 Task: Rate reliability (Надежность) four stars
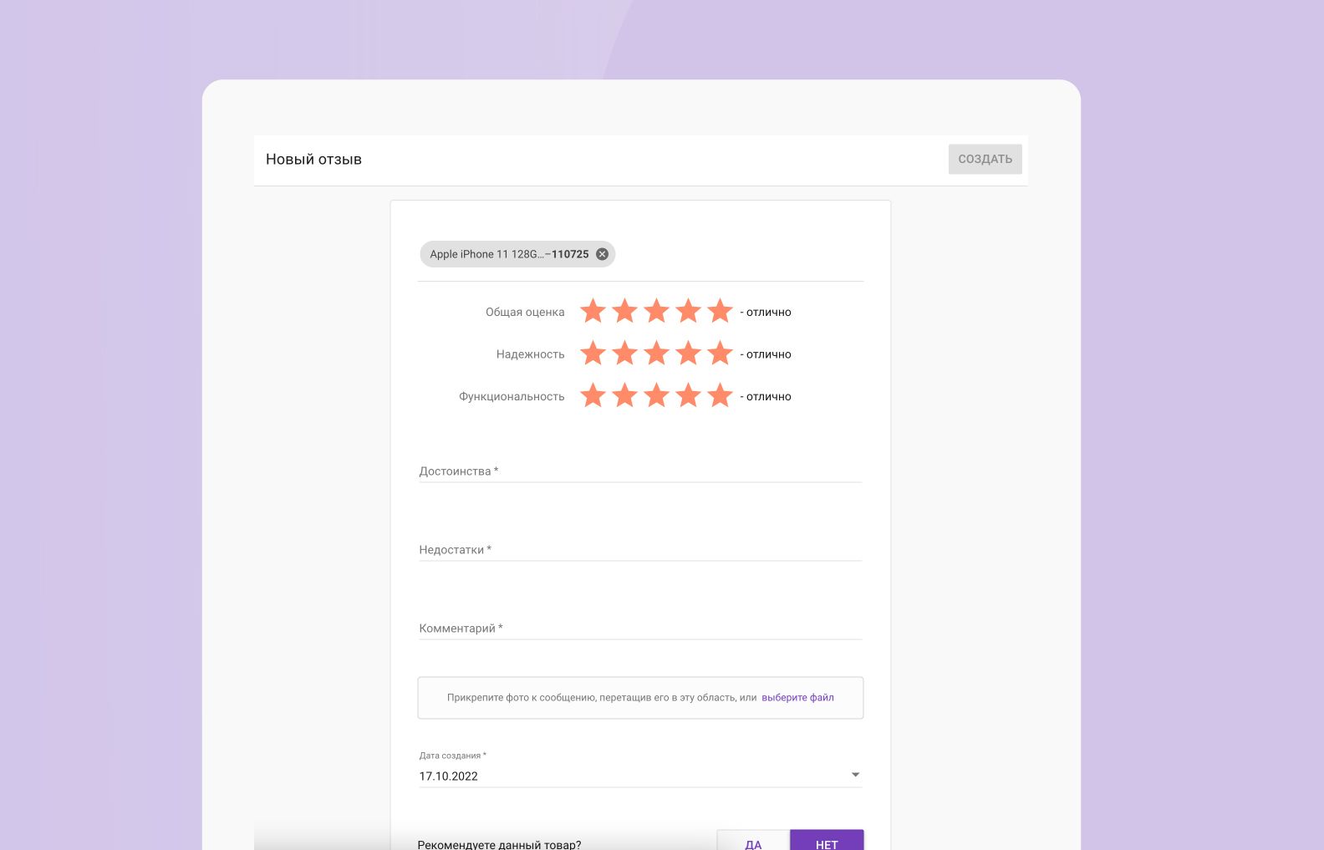688,354
